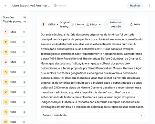Screen dimensions: 155x124
Task: Click the trash icon to Excluir question
Action: pos(131,25)
